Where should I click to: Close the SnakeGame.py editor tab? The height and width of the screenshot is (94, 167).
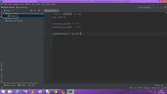tap(58, 11)
